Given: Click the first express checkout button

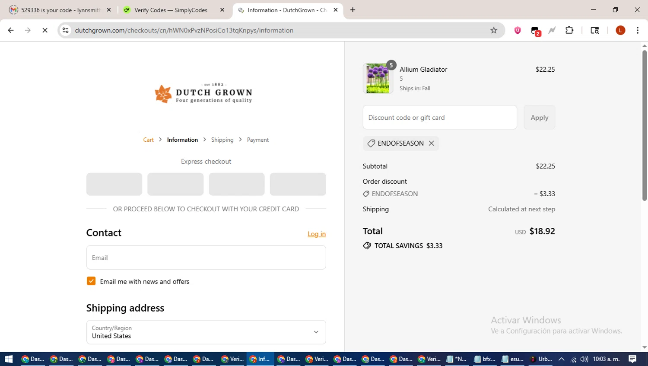Looking at the screenshot, I should coord(114,184).
